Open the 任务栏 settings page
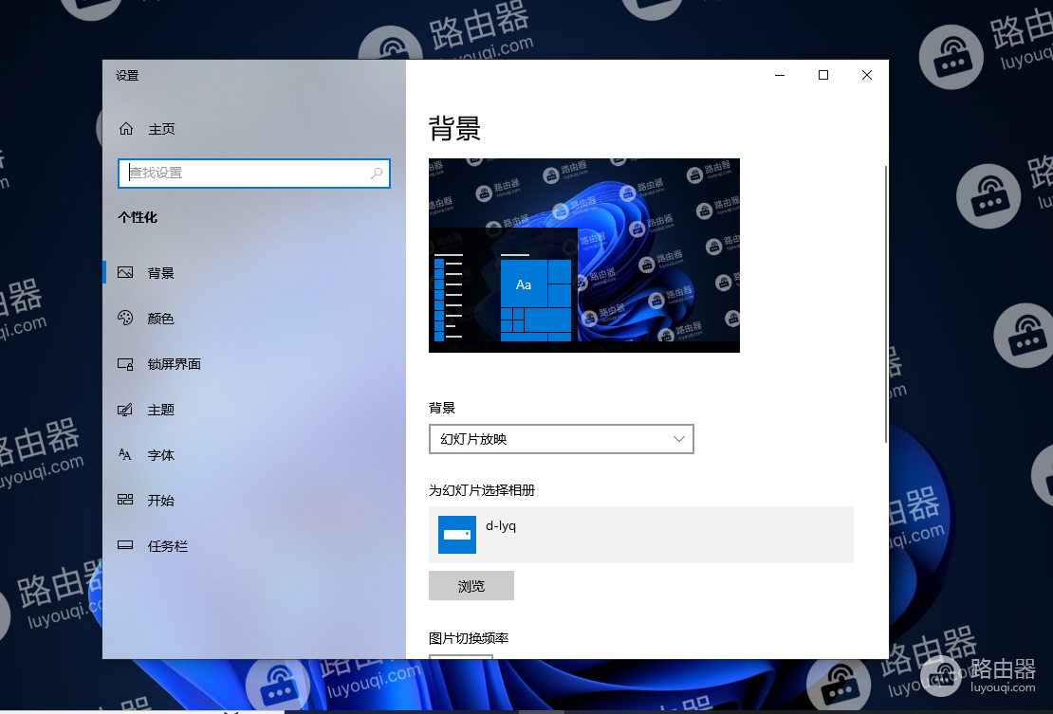Screen dimensions: 1053x714 coord(254,545)
